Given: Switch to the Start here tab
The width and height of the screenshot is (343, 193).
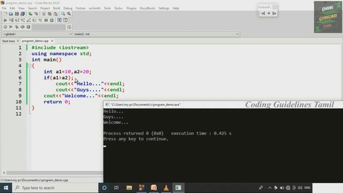Looking at the screenshot, I should 9,41.
